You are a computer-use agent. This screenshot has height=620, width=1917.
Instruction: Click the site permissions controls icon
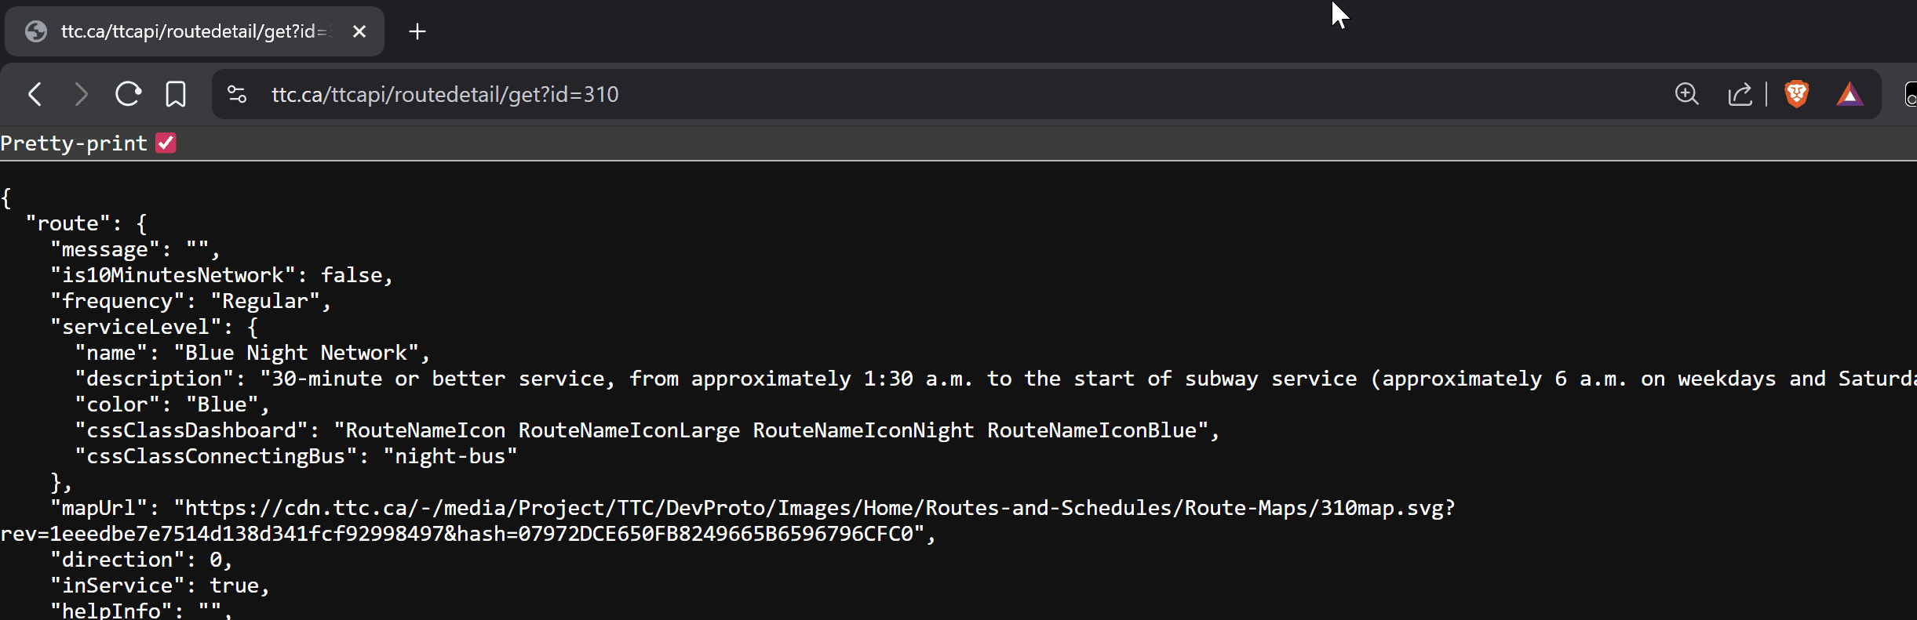(x=235, y=94)
